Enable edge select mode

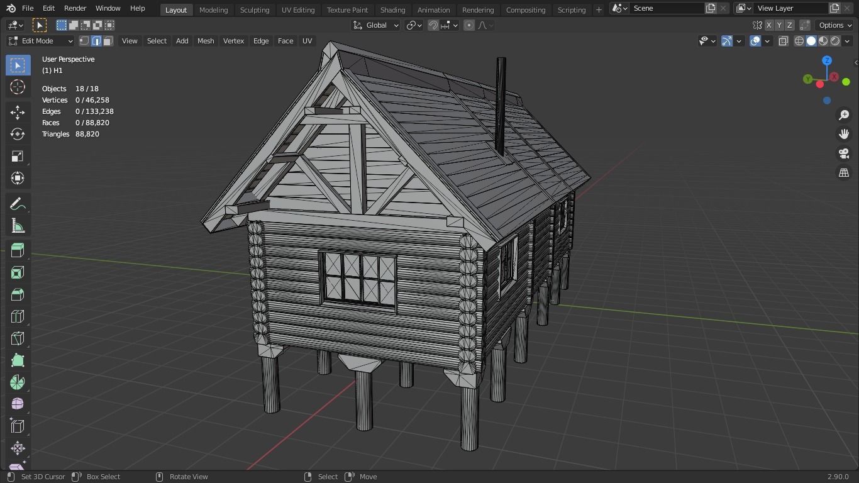pos(96,41)
